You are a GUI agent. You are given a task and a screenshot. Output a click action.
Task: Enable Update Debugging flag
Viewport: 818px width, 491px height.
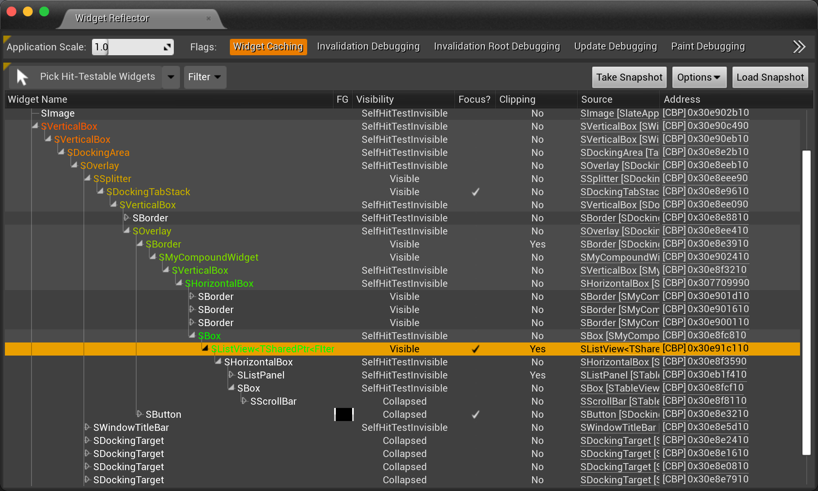[x=616, y=47]
